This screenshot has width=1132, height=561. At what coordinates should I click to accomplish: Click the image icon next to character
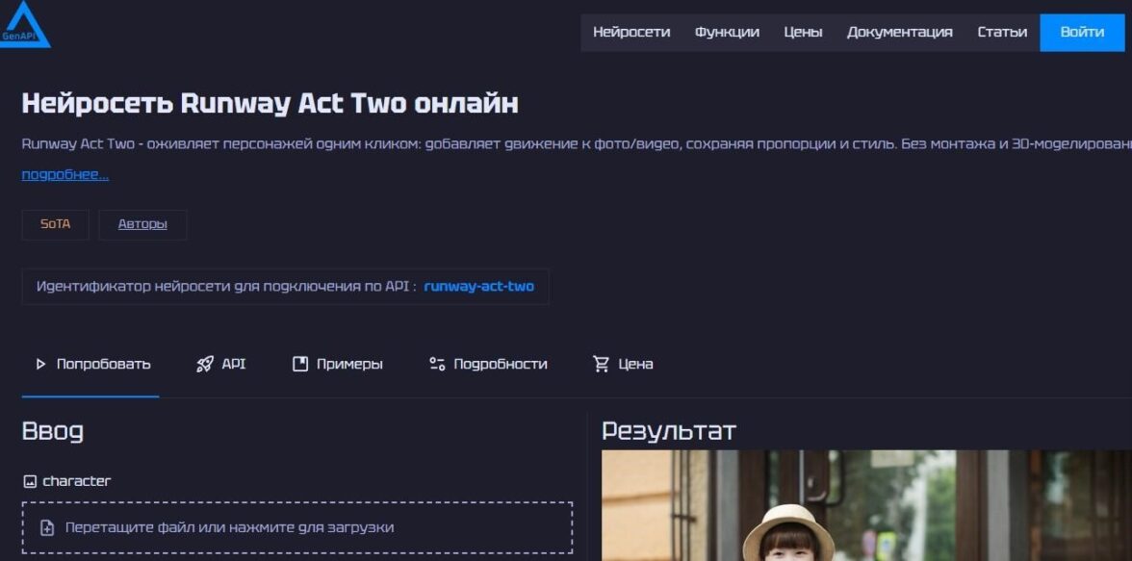point(30,481)
